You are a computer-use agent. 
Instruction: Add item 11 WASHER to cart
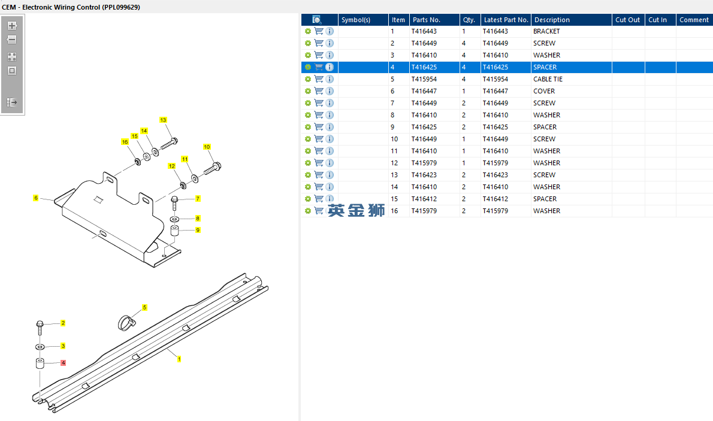[x=319, y=151]
